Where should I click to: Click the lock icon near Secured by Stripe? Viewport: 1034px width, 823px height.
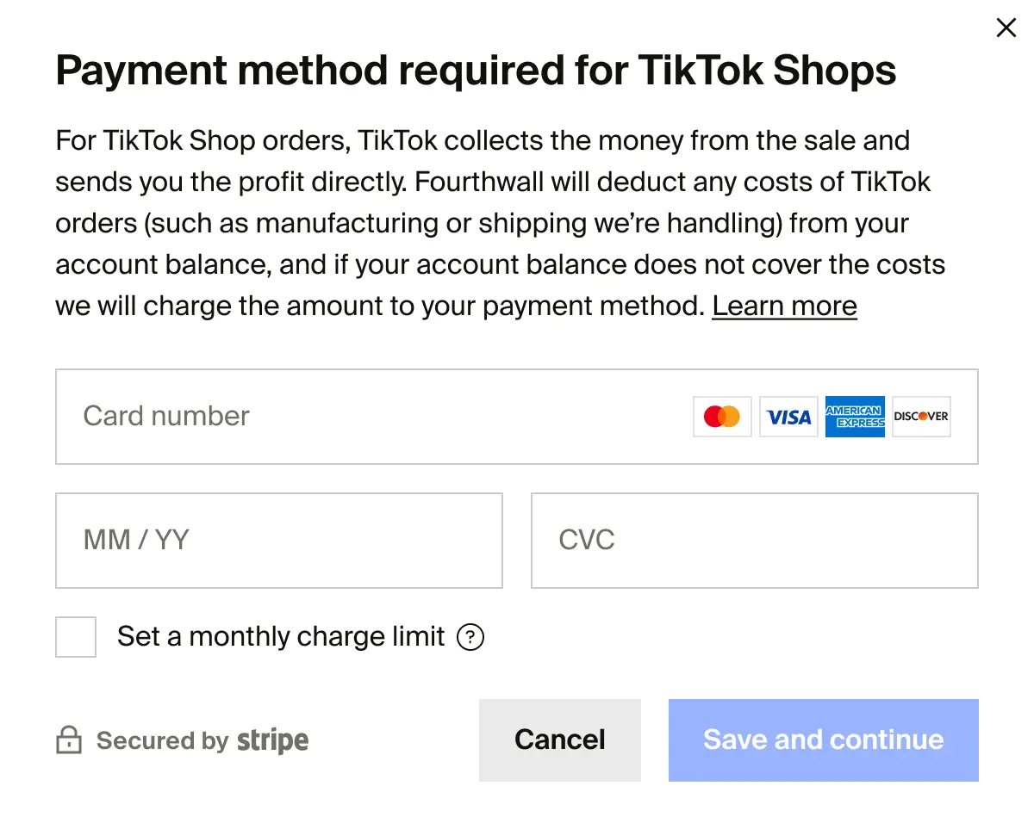(x=71, y=740)
